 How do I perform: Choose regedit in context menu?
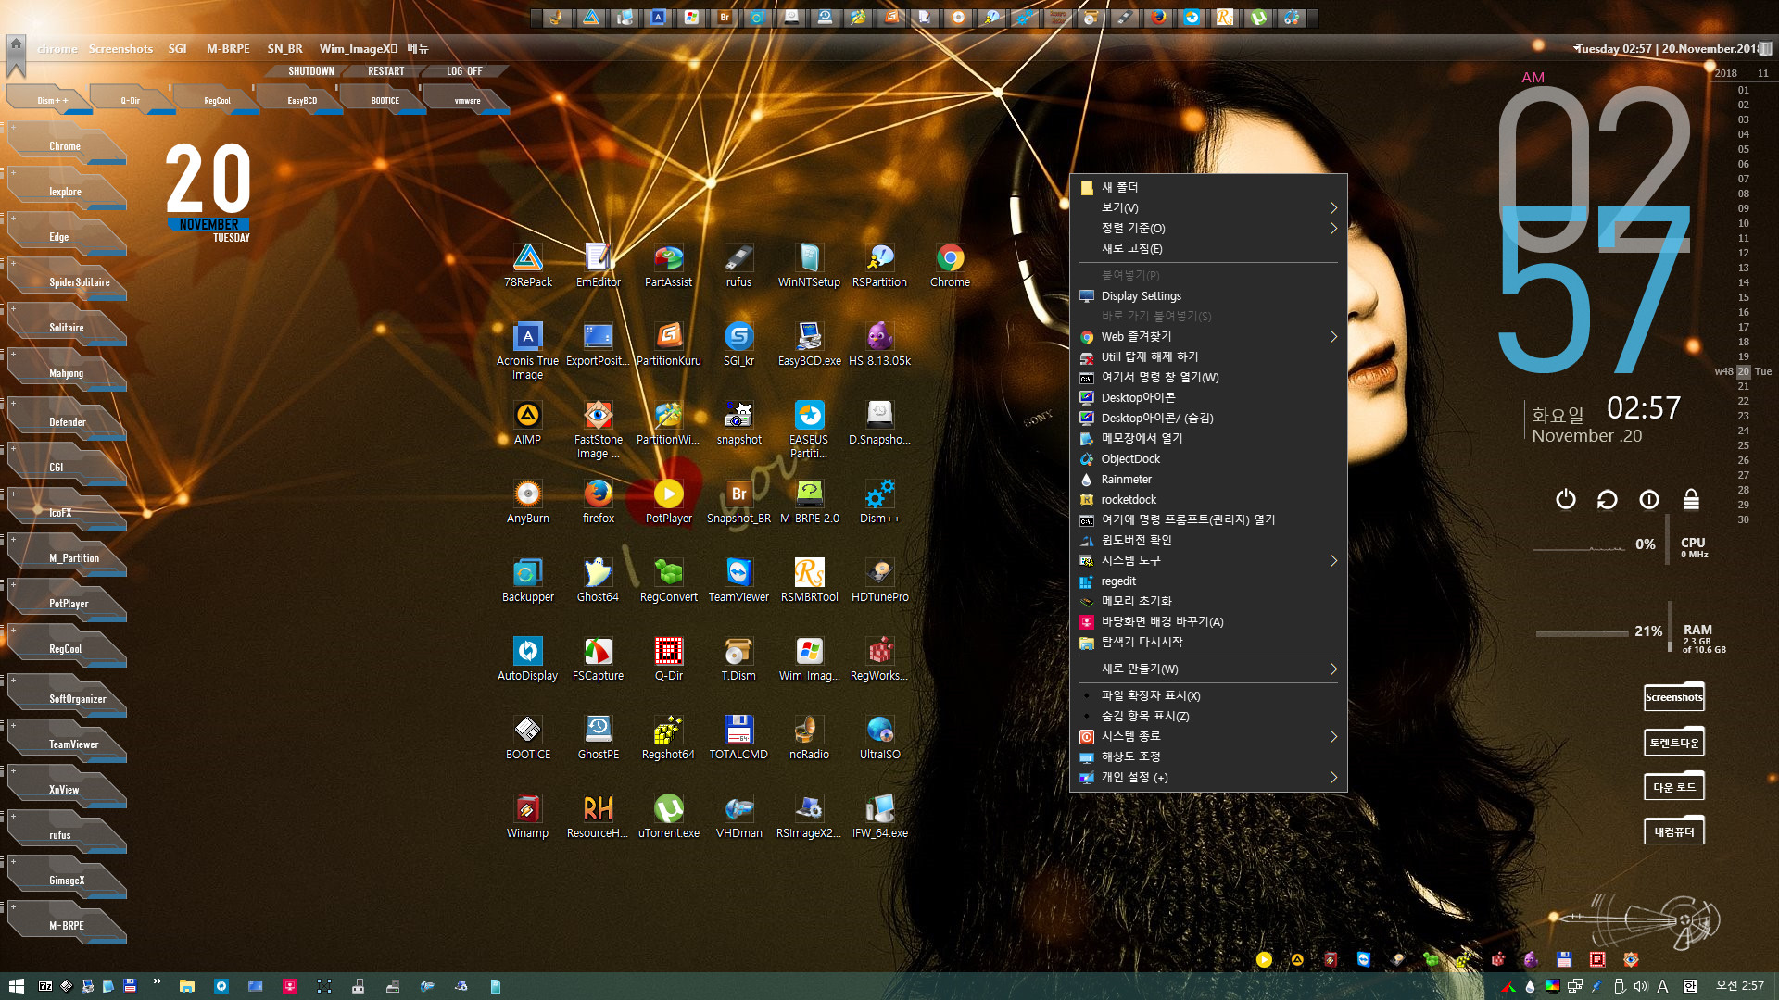[x=1208, y=581]
